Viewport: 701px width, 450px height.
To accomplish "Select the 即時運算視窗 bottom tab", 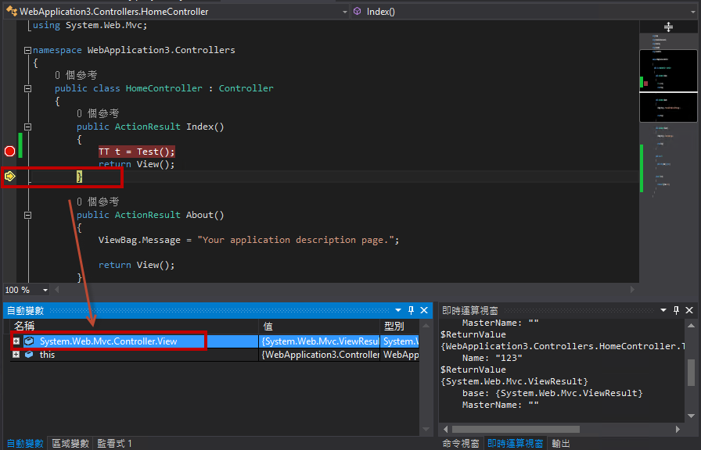I will coord(515,443).
